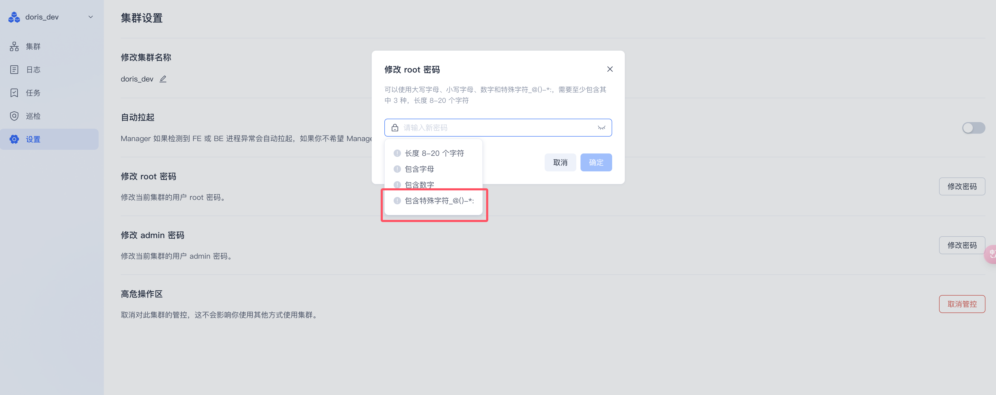This screenshot has width=996, height=395.
Task: Click the 集群设置 page title
Action: point(142,18)
